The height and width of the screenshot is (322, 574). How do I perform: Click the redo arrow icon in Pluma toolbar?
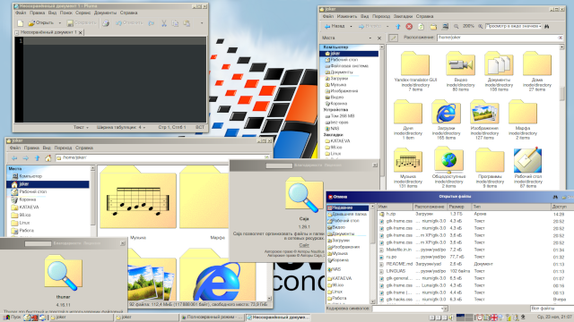coord(152,23)
